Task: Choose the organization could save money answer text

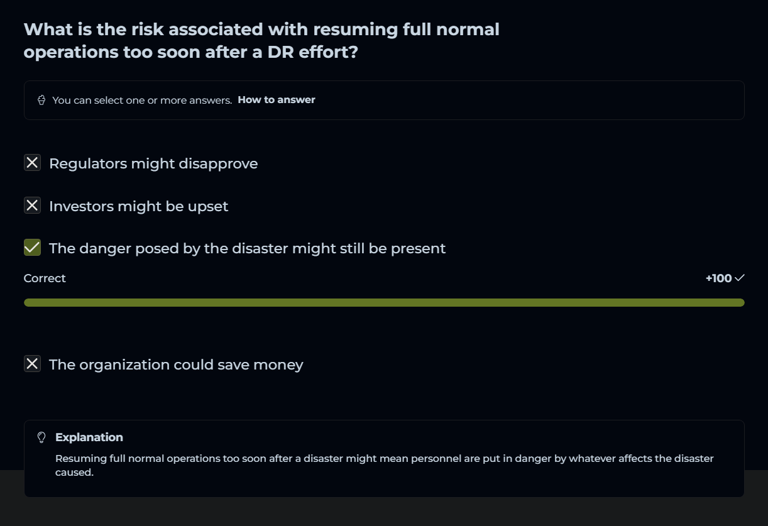Action: tap(176, 364)
